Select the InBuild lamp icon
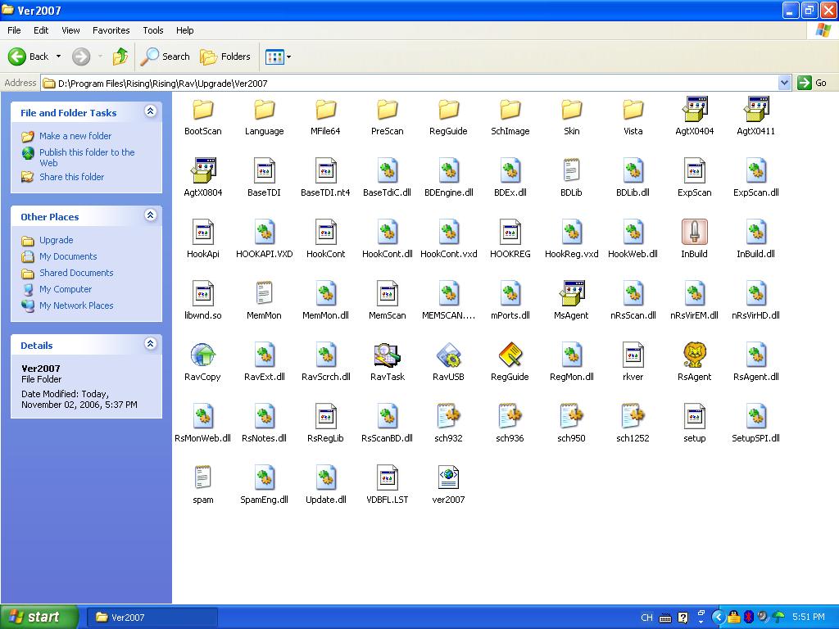Viewport: 839px width, 629px height. point(694,233)
